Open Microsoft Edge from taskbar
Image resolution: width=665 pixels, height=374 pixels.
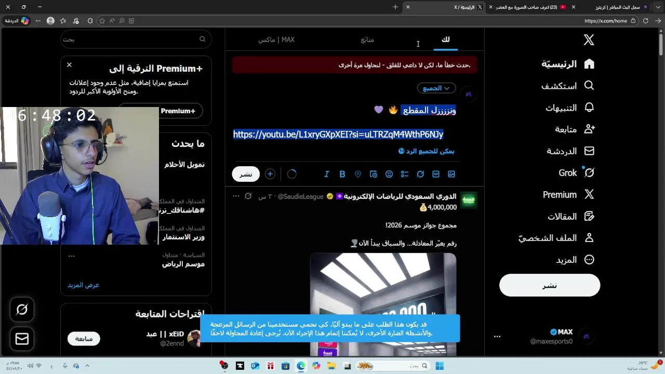[301, 366]
